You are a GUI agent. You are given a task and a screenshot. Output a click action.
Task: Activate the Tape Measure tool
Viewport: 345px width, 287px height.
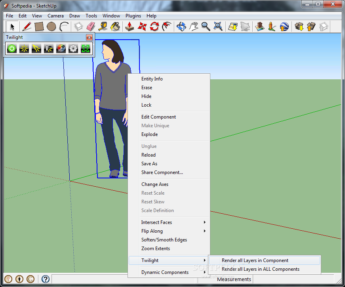(103, 27)
